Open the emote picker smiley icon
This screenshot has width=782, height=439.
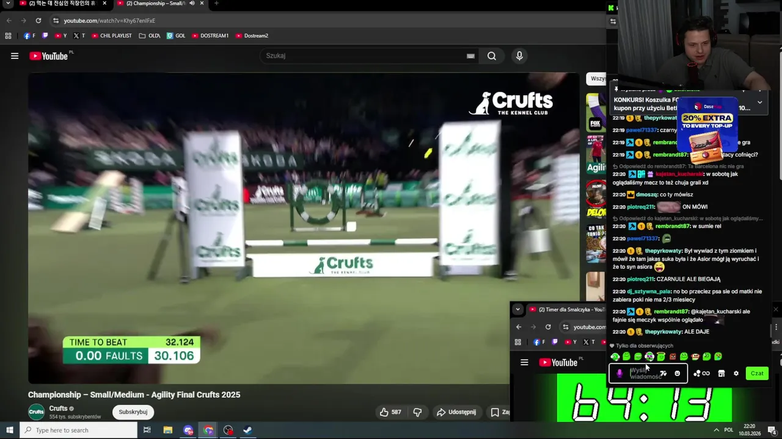coord(677,374)
